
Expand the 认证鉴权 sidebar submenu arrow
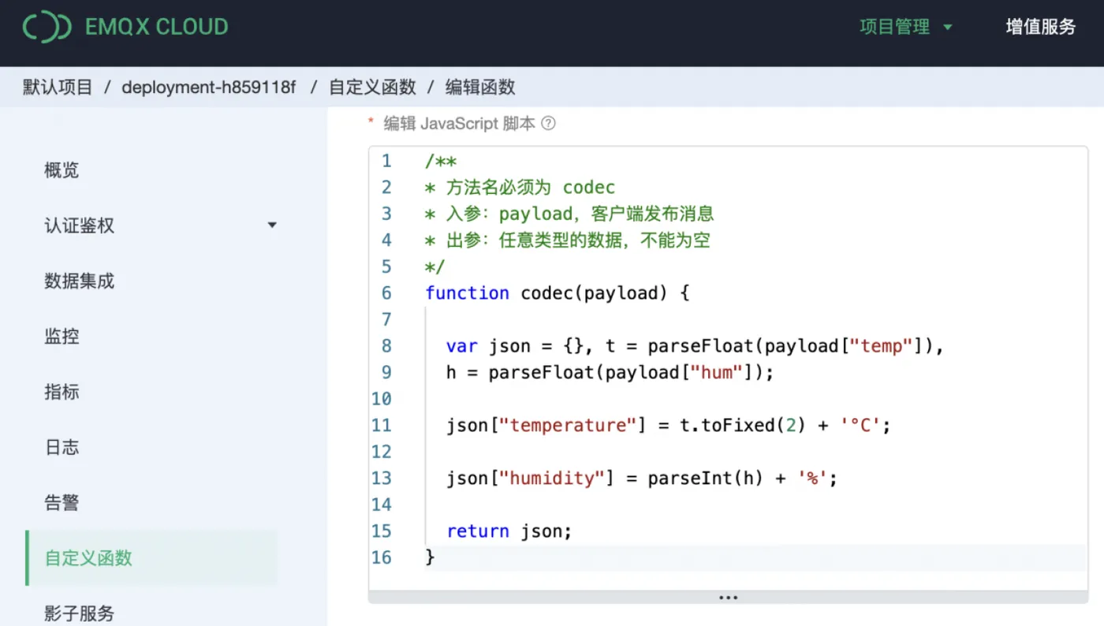272,225
